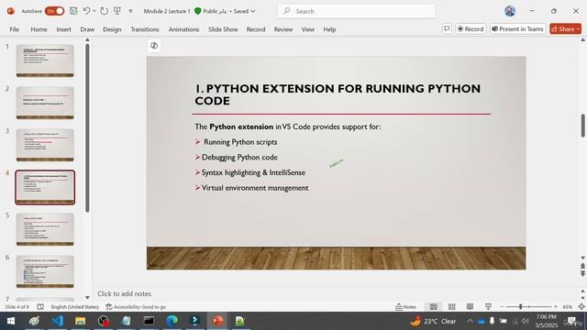Open the View tab
Screen dimensions: 587x330
pos(308,29)
